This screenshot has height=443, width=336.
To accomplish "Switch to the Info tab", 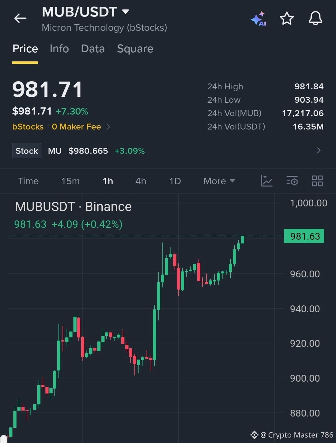I will pos(59,49).
